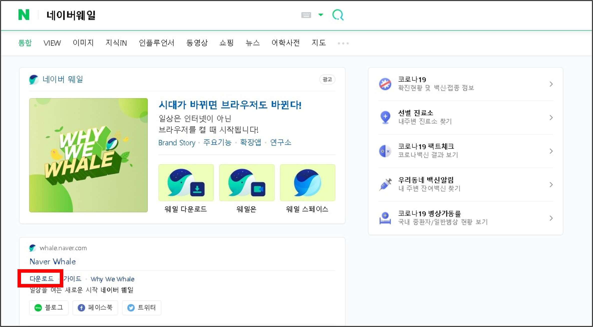Screen dimensions: 593x327
Task: Expand the 코로나19 병상가동률 row chevron
Action: pyautogui.click(x=551, y=218)
